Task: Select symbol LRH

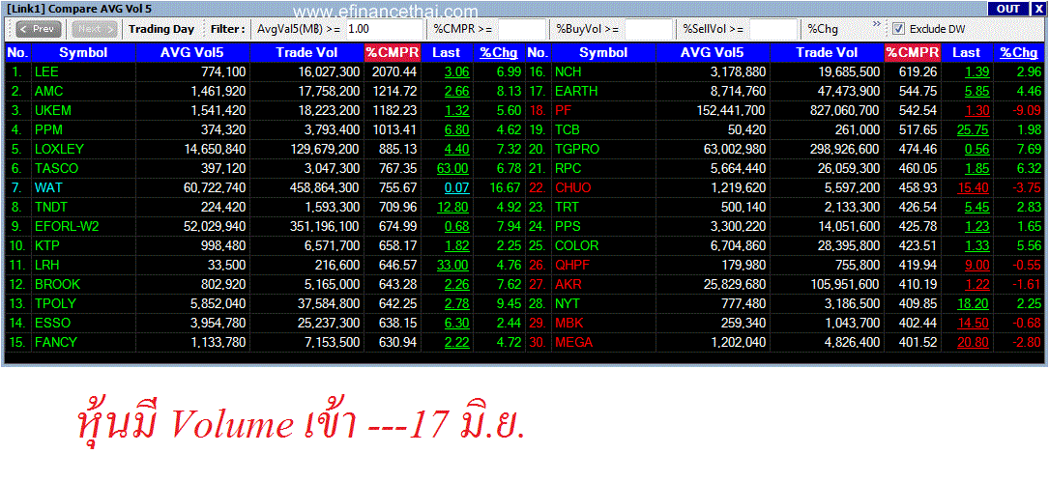Action: [x=46, y=266]
